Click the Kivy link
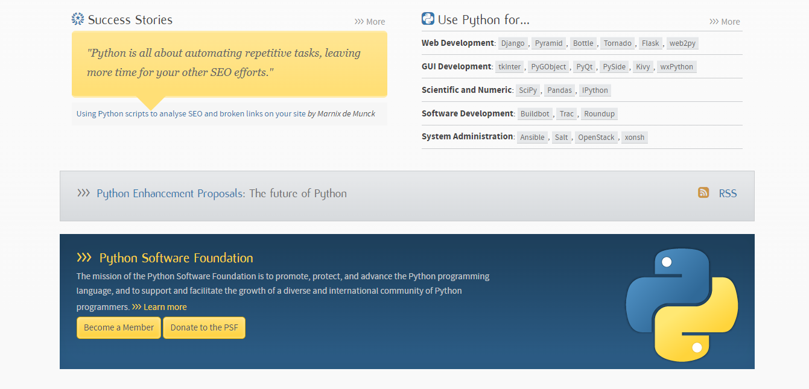Viewport: 809px width, 389px height. [x=643, y=67]
